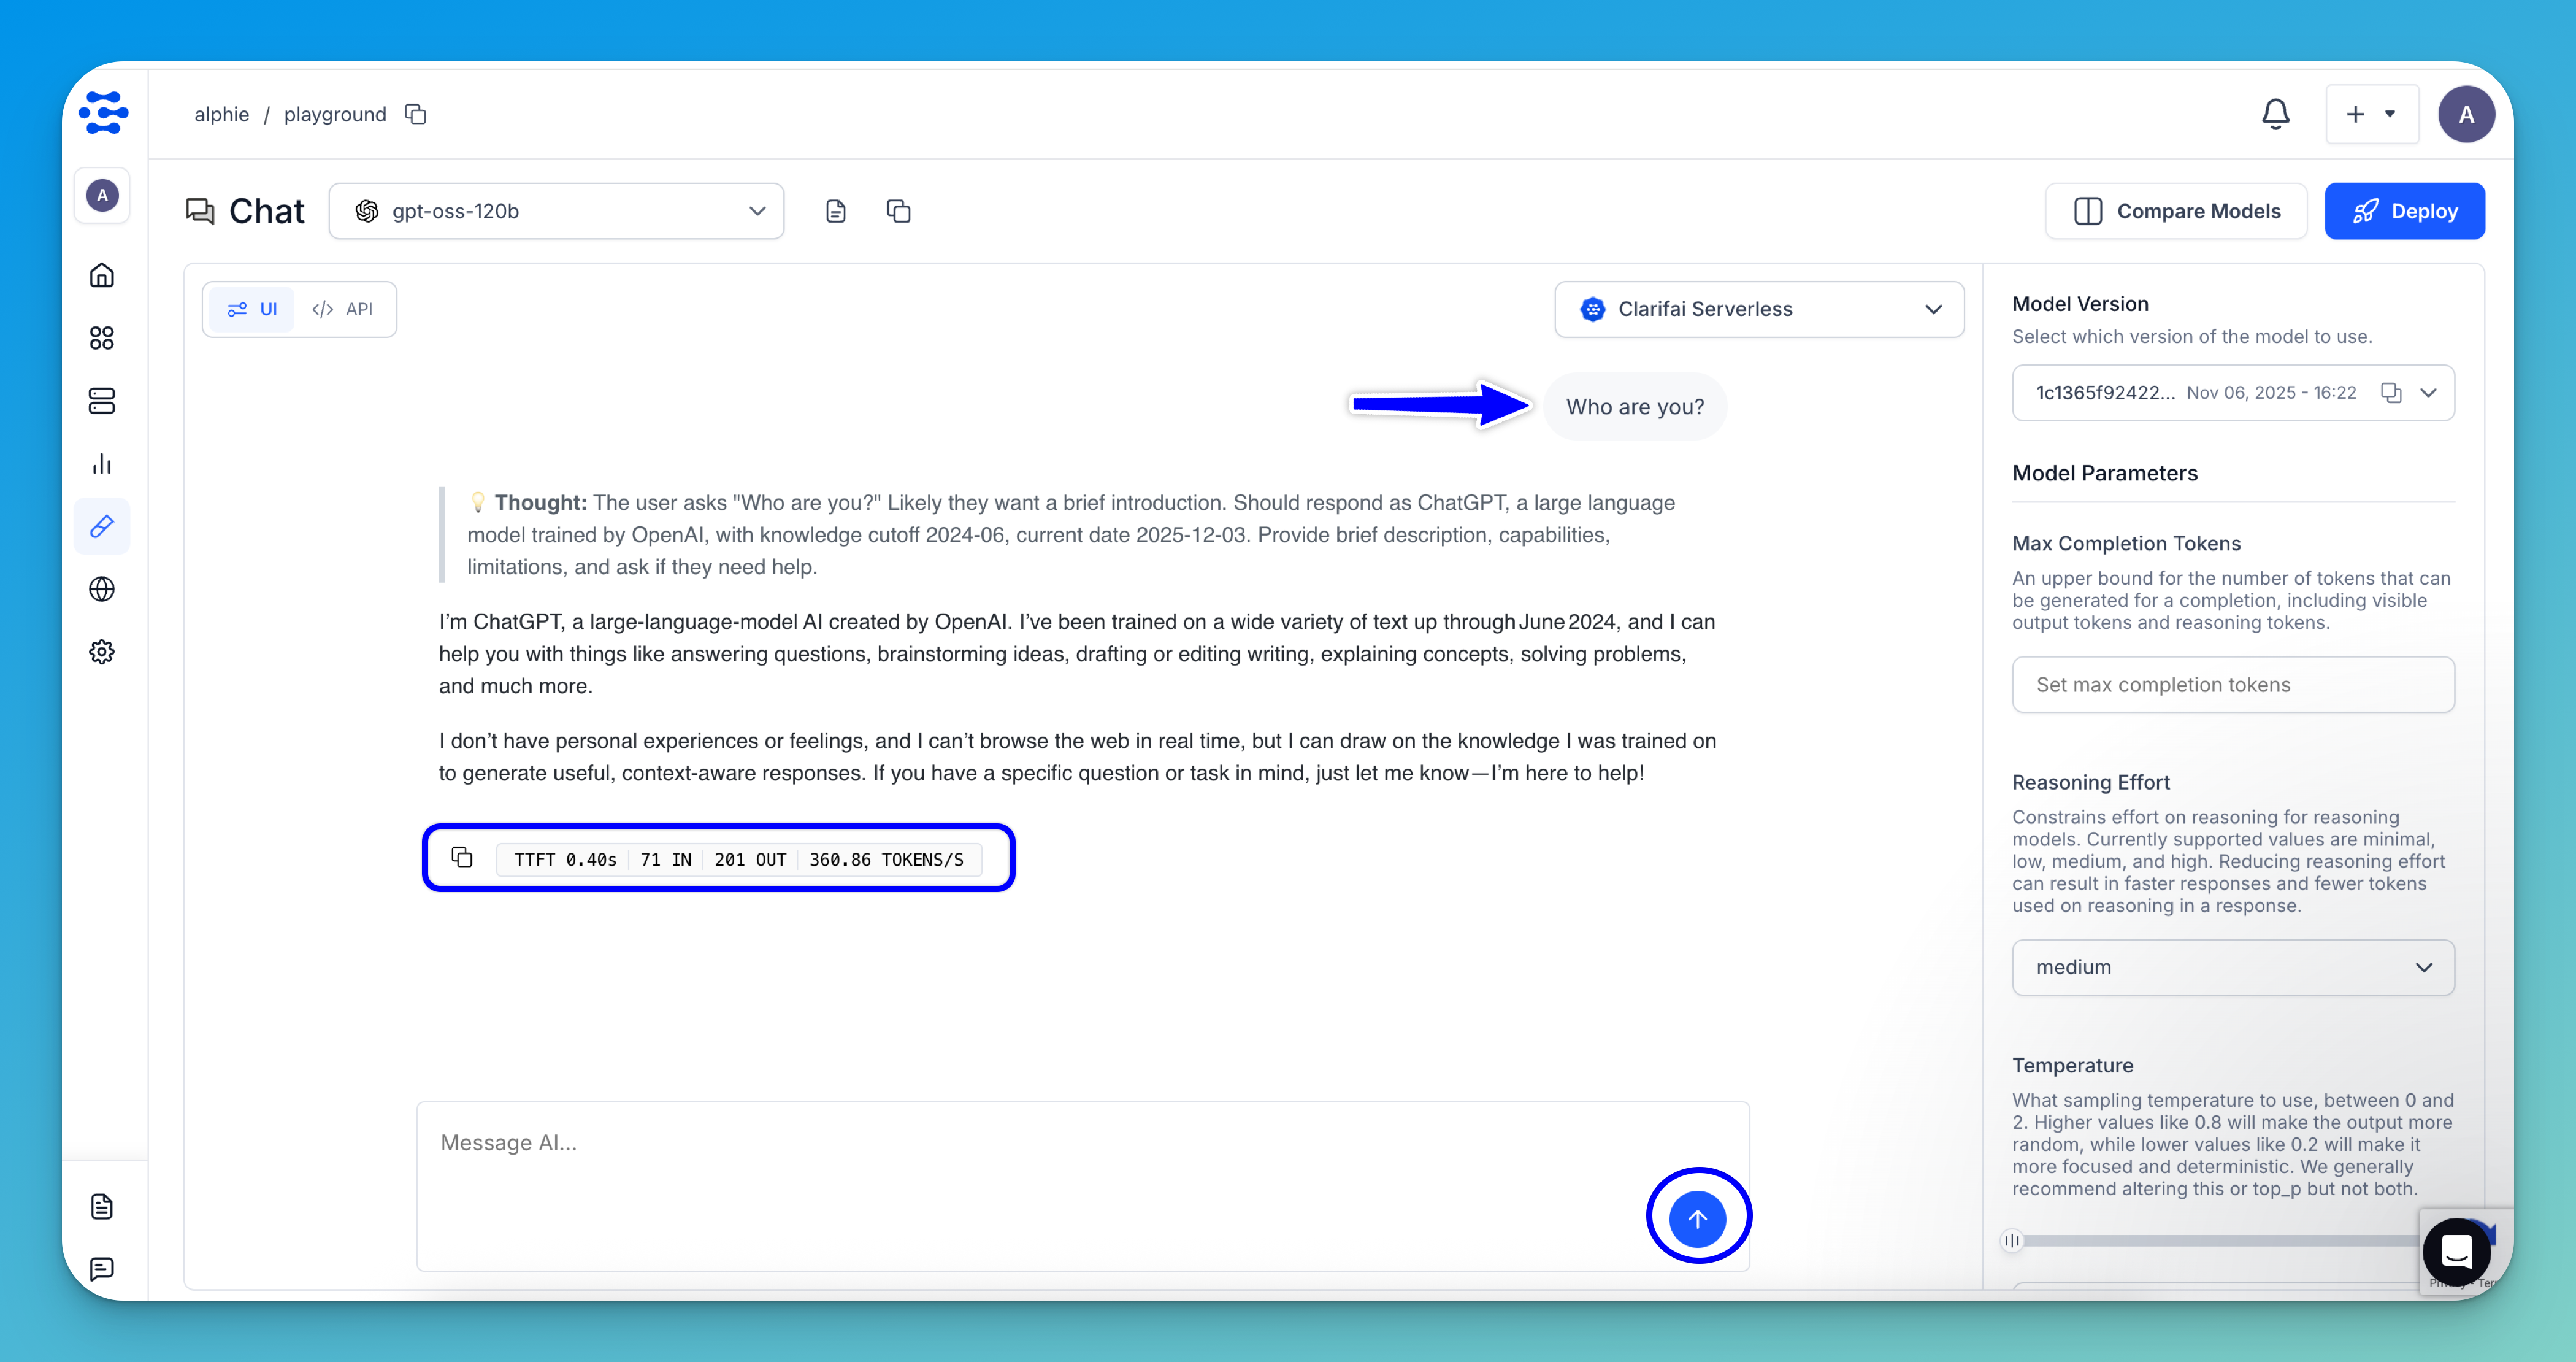The image size is (2576, 1362).
Task: Open settings gear in sidebar
Action: [102, 652]
